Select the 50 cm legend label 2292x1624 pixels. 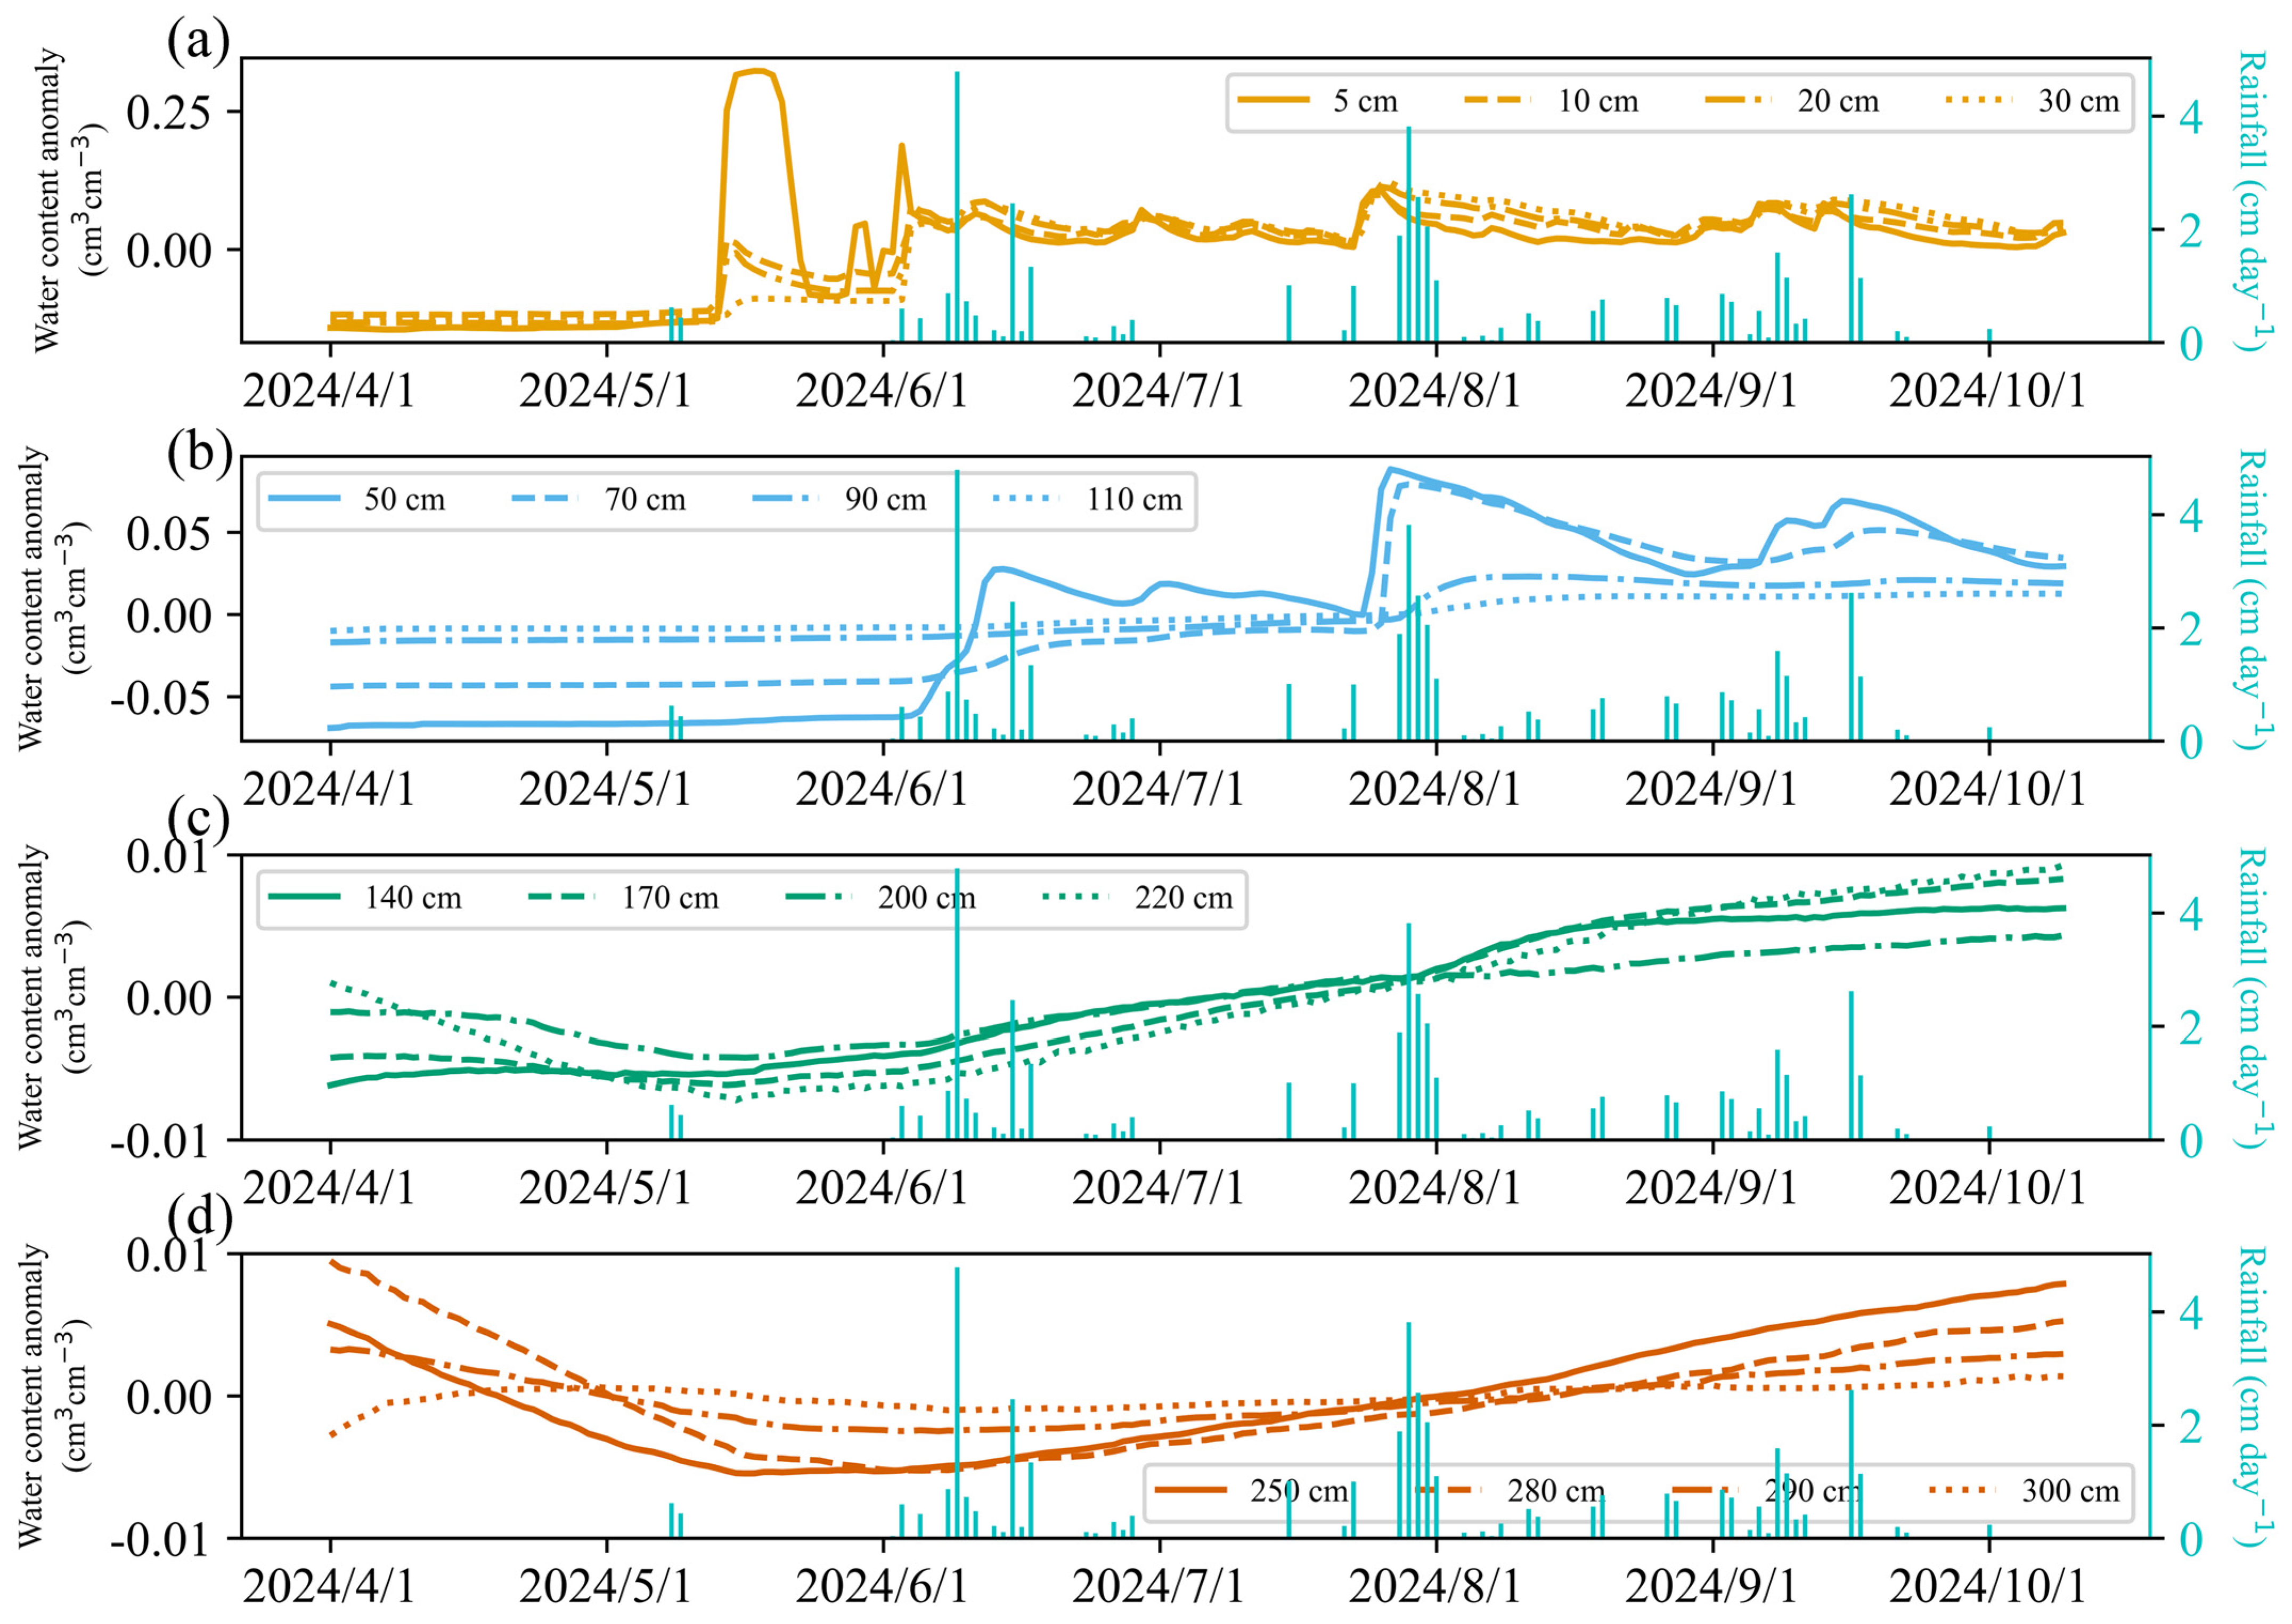[404, 499]
